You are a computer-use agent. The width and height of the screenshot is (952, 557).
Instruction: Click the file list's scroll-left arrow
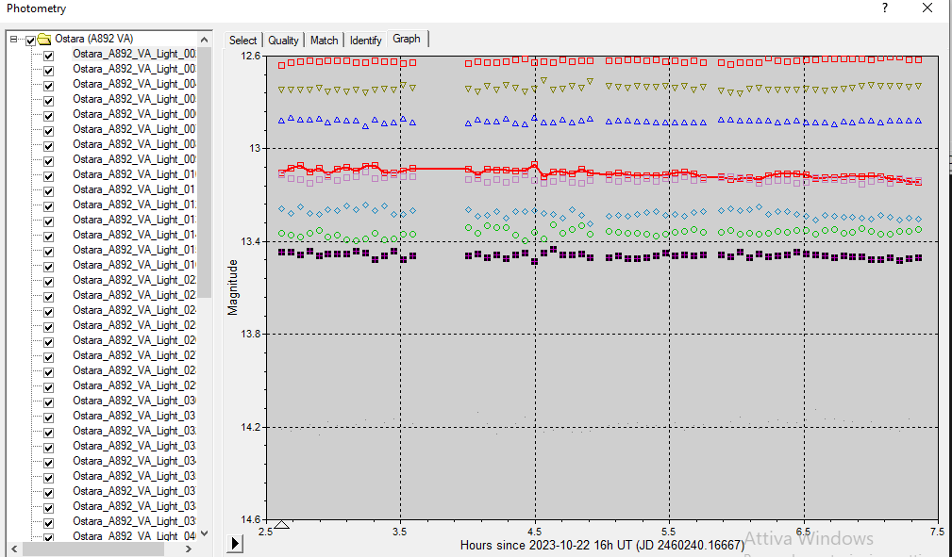click(14, 549)
